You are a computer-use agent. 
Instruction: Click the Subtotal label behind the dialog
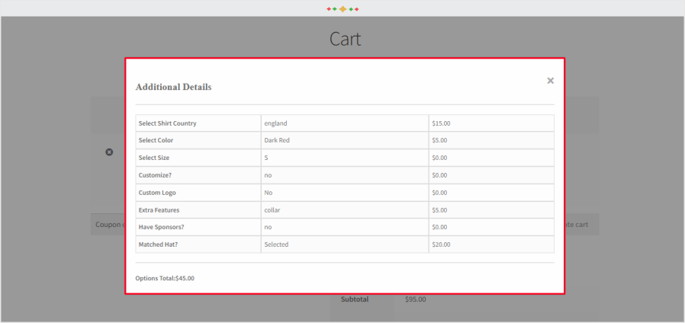(355, 299)
